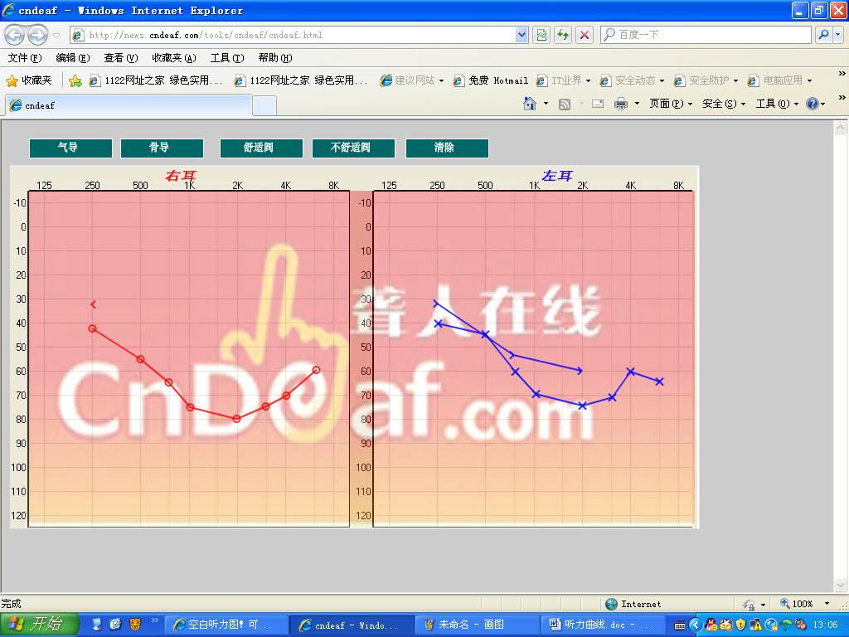Open the 编辑(E) menu
Viewport: 849px width, 637px height.
tap(73, 58)
